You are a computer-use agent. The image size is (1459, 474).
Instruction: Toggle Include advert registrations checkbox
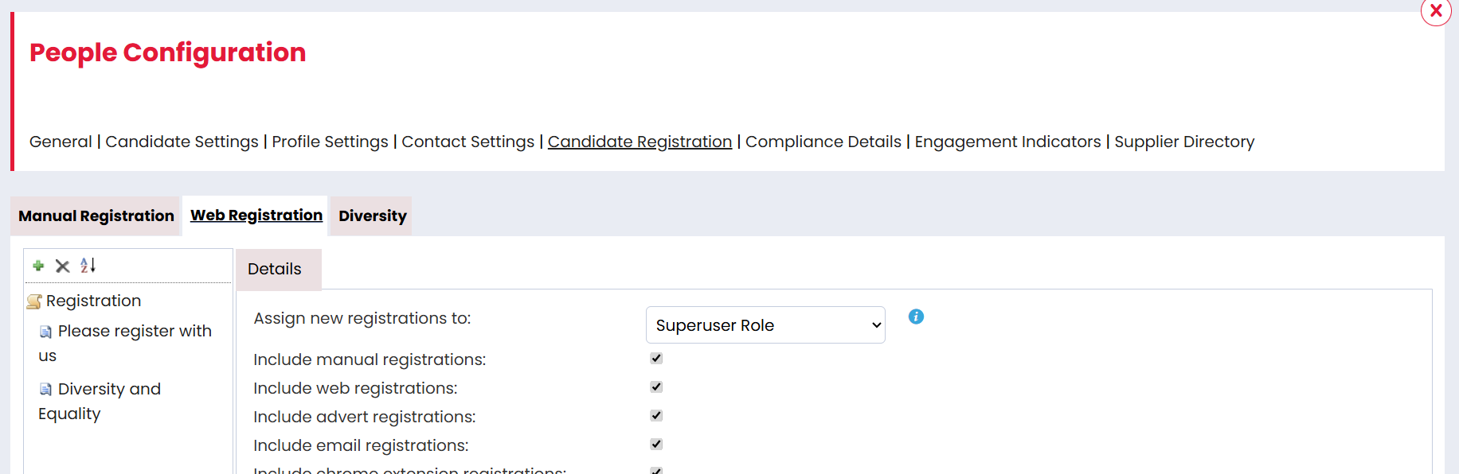click(x=656, y=416)
